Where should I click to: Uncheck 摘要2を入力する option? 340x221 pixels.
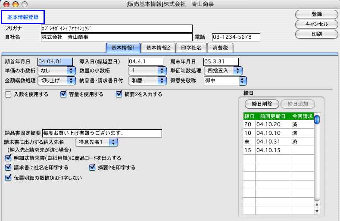click(119, 94)
